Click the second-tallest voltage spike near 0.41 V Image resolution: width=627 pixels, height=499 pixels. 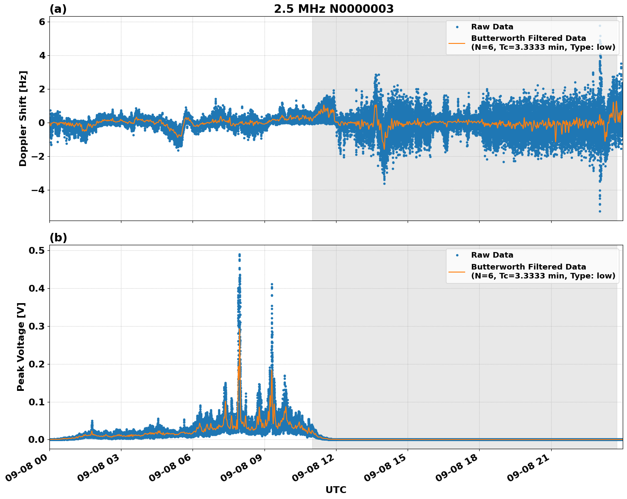point(272,284)
